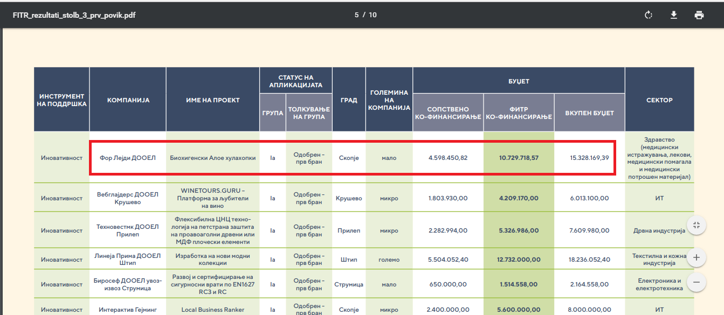Print the PDF document

[x=699, y=15]
